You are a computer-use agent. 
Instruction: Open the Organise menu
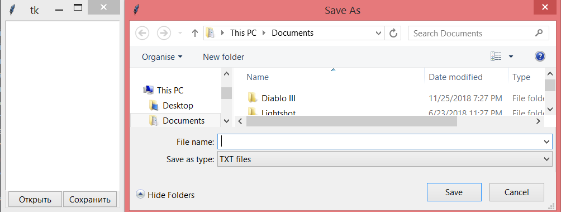click(162, 57)
